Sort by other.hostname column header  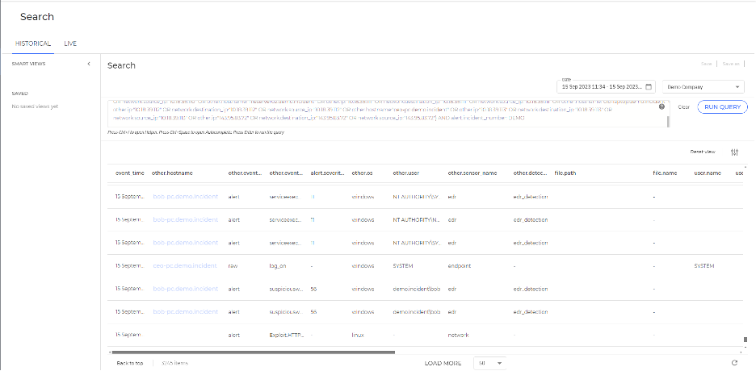172,173
